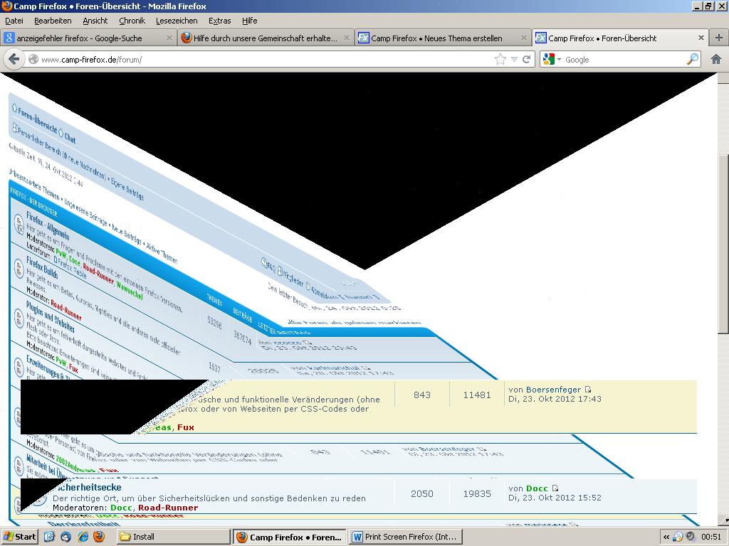
Task: Click the date Di, 23. Okt 2012 17:43
Action: pos(555,399)
